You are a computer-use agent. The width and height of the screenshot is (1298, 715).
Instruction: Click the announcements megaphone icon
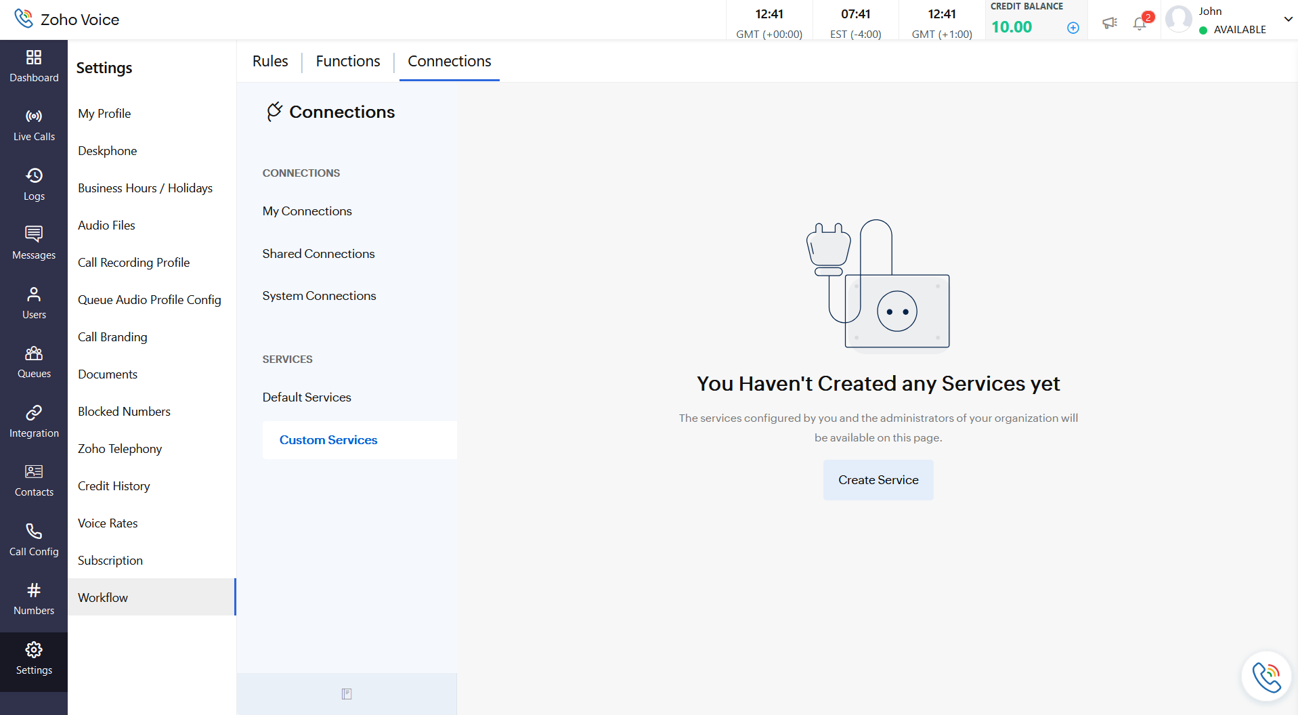[1109, 23]
